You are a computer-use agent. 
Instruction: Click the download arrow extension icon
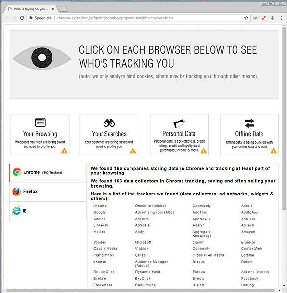273,18
